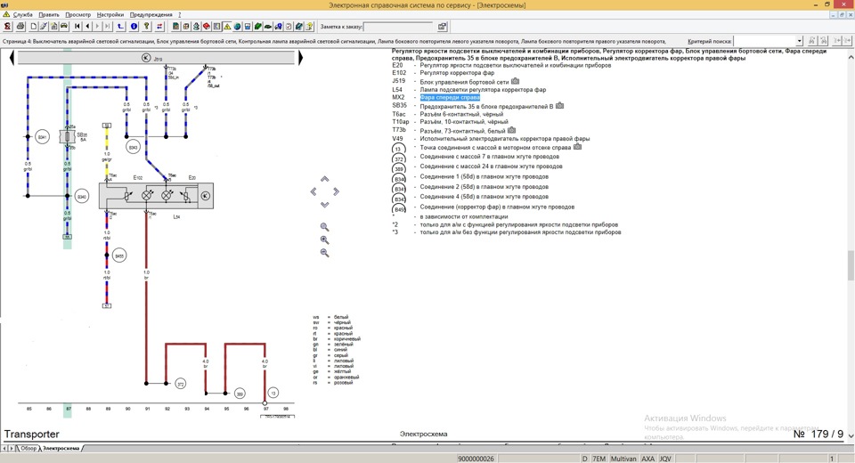Click the second binoculars search icon
The height and width of the screenshot is (463, 855).
[x=824, y=41]
